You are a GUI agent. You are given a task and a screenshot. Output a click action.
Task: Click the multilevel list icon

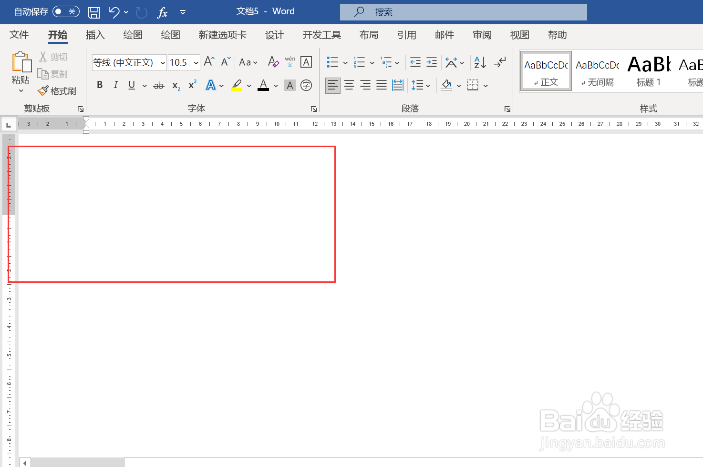tap(386, 62)
